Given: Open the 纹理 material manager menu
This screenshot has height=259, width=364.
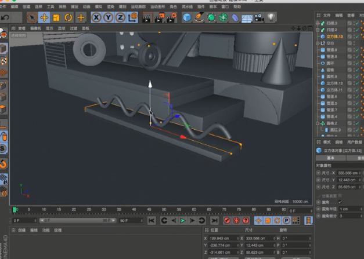Looking at the screenshot, I should [x=58, y=230].
